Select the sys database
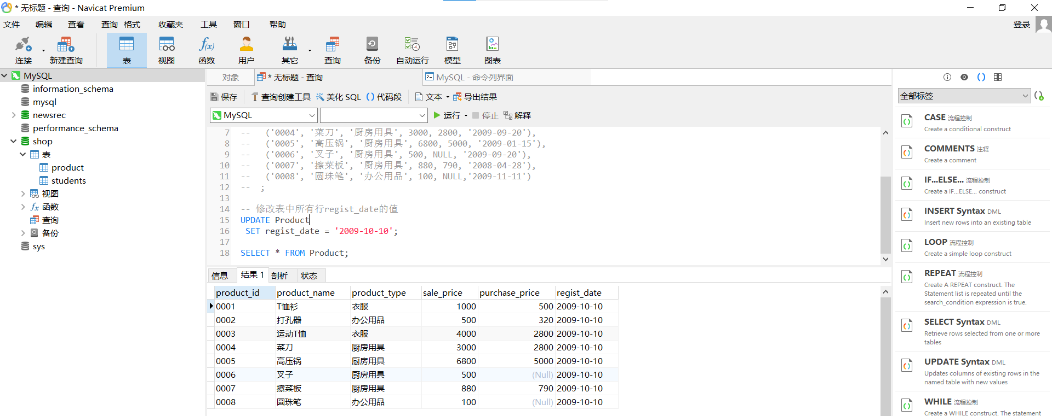The height and width of the screenshot is (416, 1052). (33, 247)
